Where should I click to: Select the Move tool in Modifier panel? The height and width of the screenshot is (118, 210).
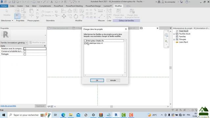point(64,16)
